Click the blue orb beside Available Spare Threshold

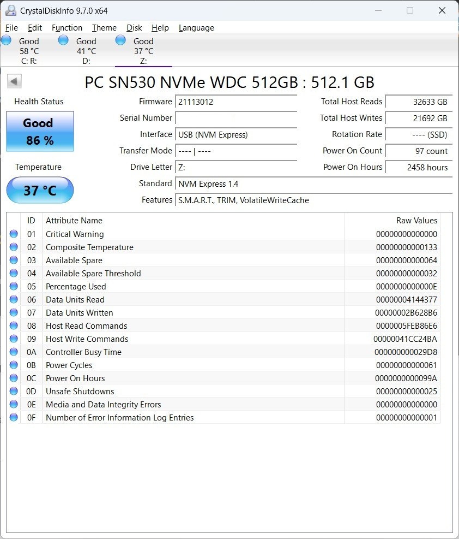[x=14, y=273]
